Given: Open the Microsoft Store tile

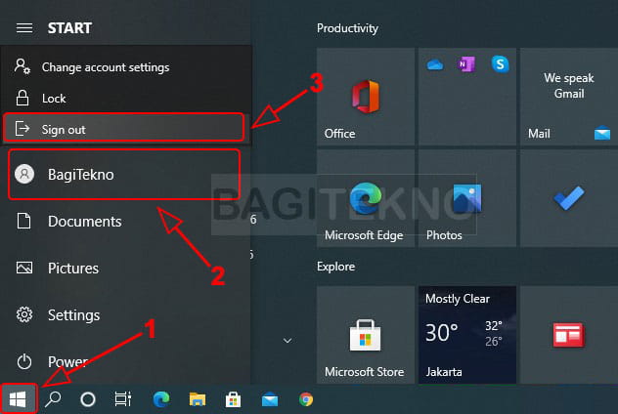Looking at the screenshot, I should pos(366,335).
